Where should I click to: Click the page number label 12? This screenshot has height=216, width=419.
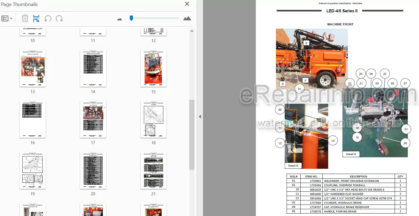[153, 41]
